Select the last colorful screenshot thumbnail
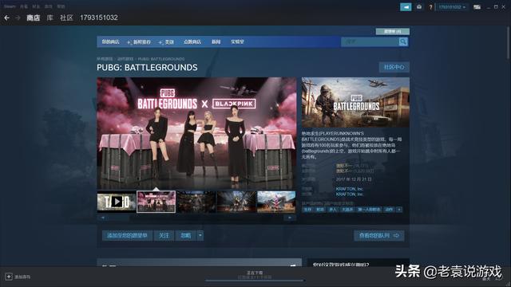 click(x=276, y=202)
